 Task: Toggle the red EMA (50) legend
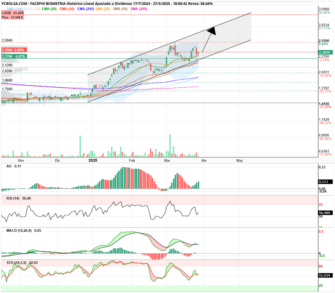click(x=67, y=9)
